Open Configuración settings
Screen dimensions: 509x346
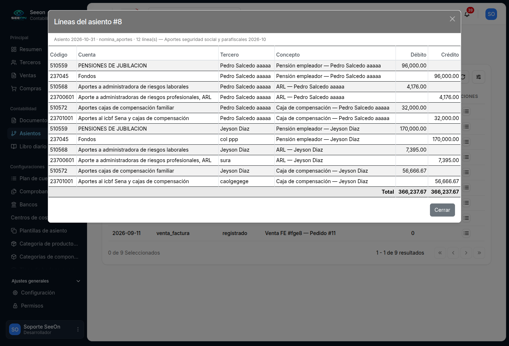coord(38,293)
